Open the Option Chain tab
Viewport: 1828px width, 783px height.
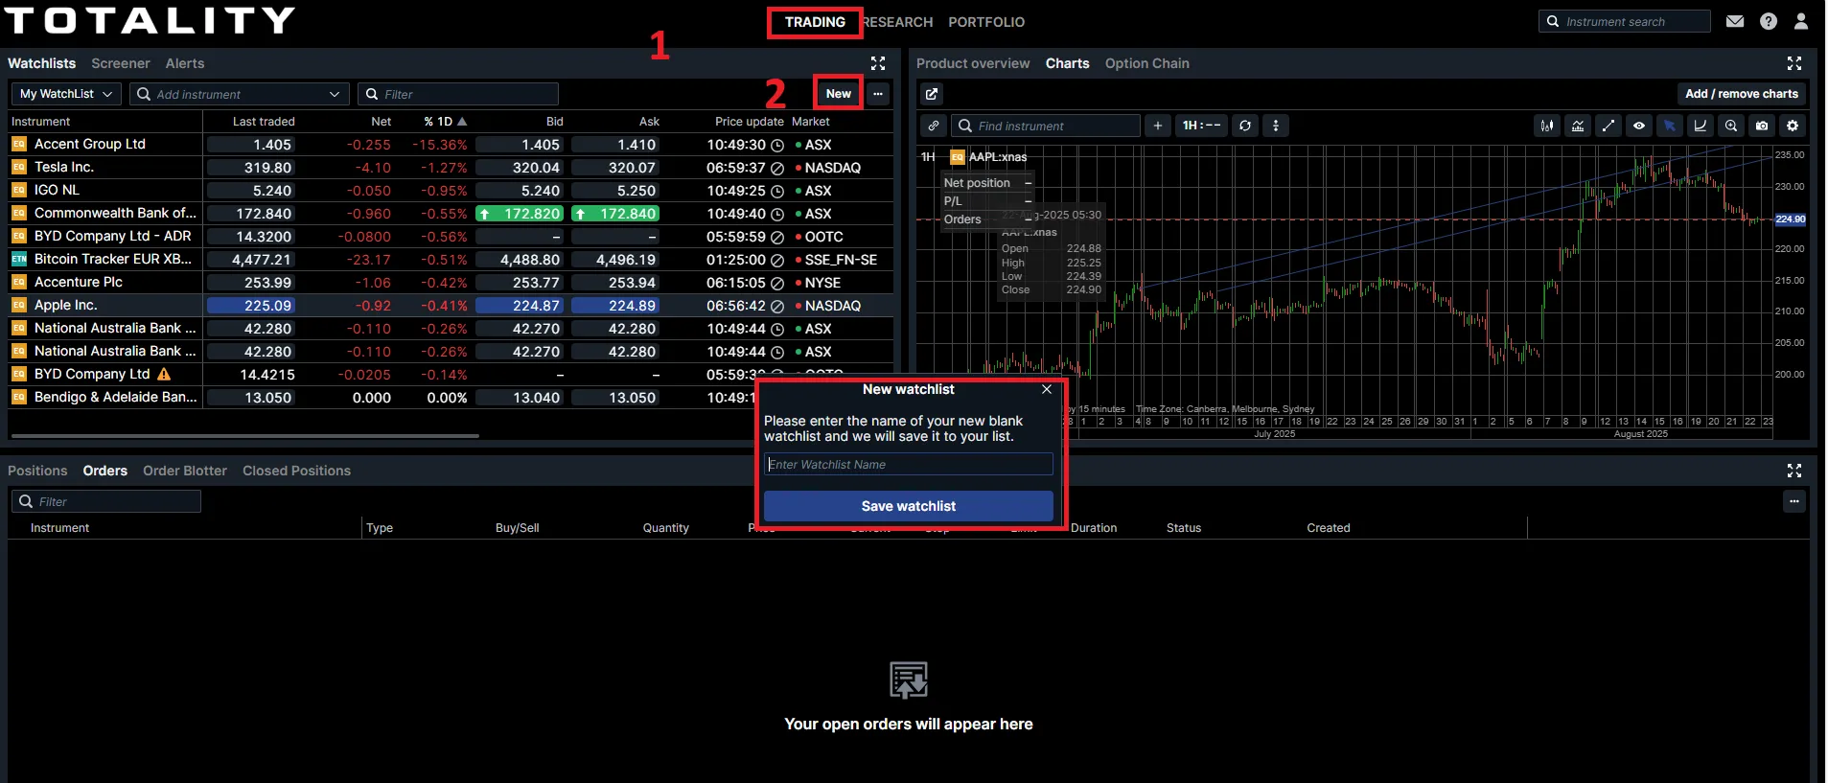pos(1147,63)
